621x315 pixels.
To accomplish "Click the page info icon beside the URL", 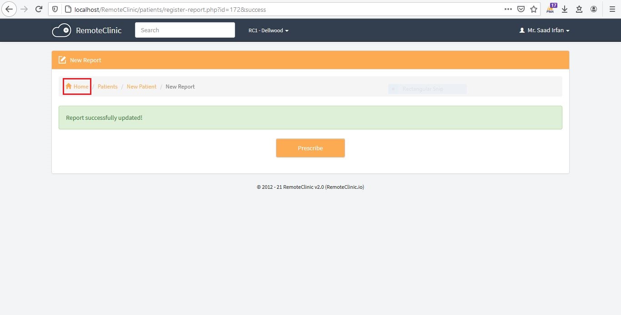I will point(68,9).
